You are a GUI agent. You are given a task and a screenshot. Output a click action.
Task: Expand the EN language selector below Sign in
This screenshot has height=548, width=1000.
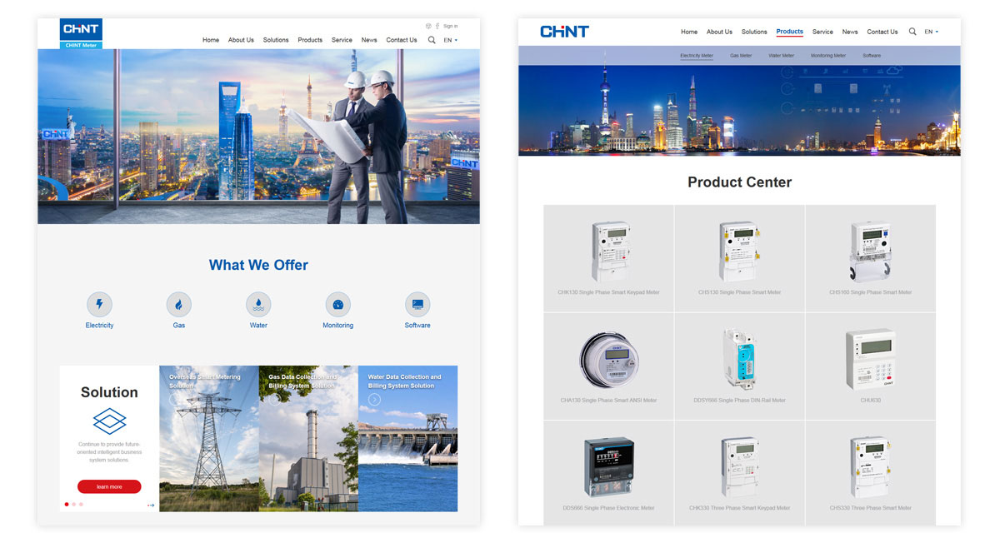tap(450, 40)
